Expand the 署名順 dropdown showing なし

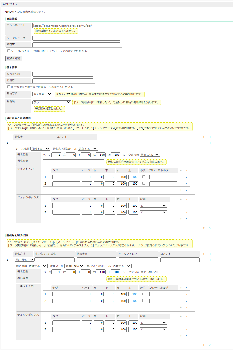52,102
